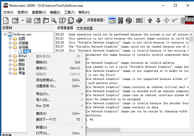194x136 pixels.
Task: Click the H hex view icon
Action: [121, 21]
